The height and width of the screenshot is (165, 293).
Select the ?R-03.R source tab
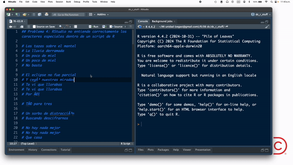tap(16, 21)
